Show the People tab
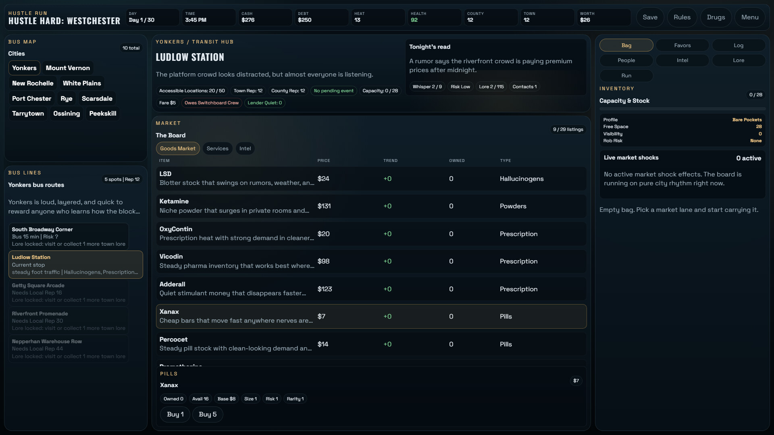Image resolution: width=774 pixels, height=435 pixels. point(626,60)
